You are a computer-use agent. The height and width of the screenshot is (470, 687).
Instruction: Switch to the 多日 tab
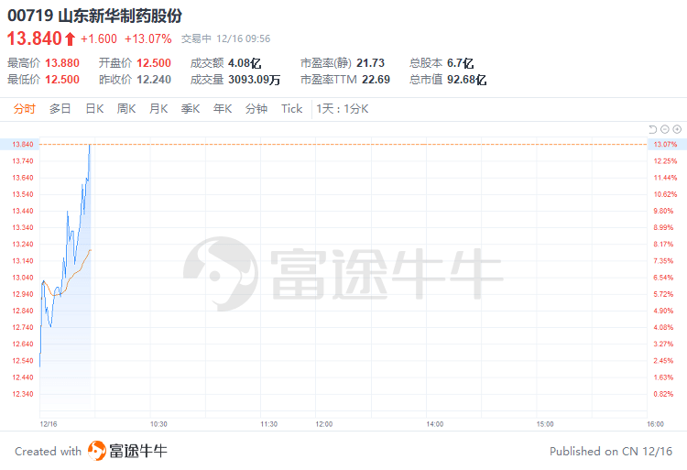tap(60, 109)
